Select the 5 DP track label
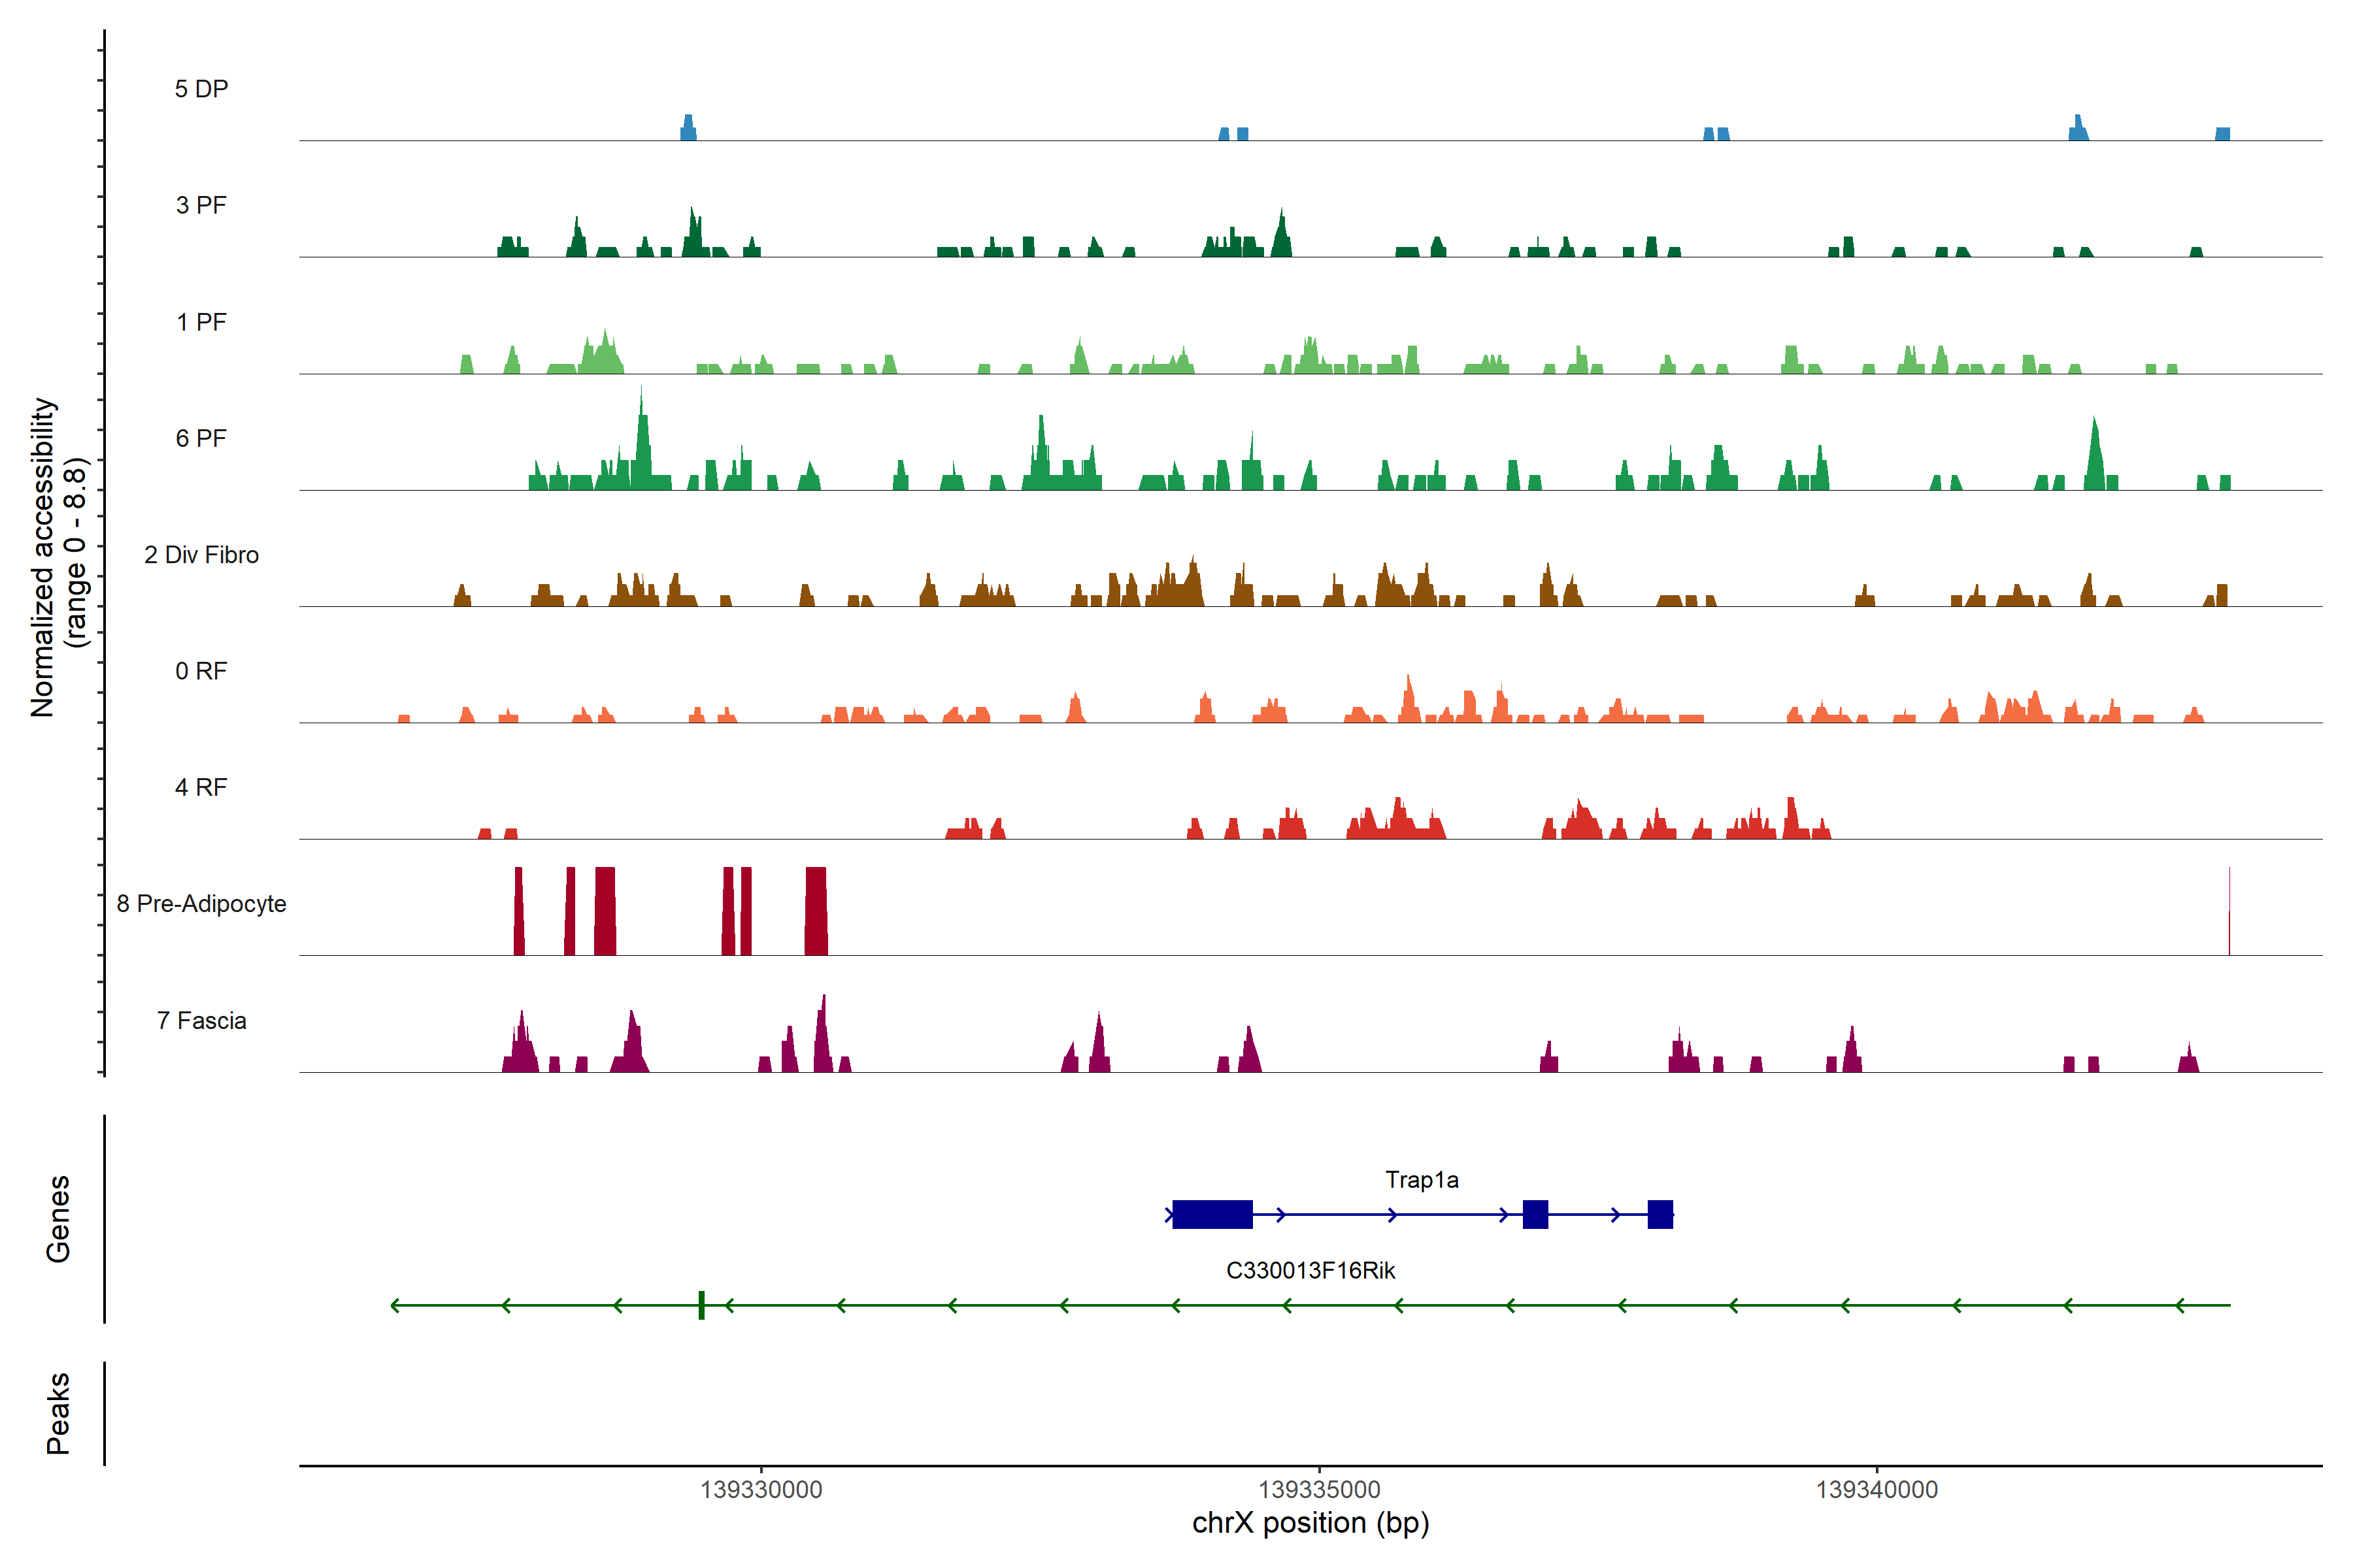 coord(201,89)
